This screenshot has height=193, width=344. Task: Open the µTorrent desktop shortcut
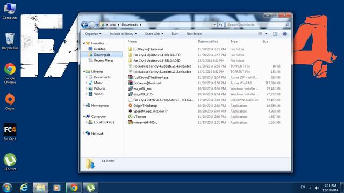10,162
